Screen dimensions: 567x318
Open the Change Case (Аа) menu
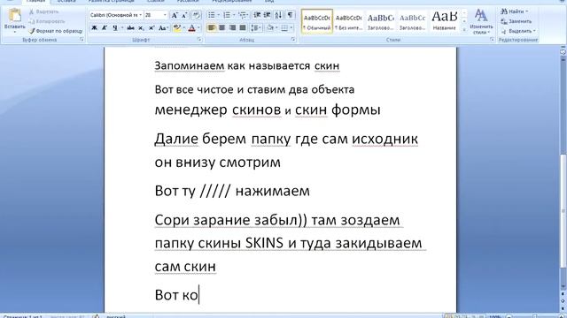(x=163, y=27)
